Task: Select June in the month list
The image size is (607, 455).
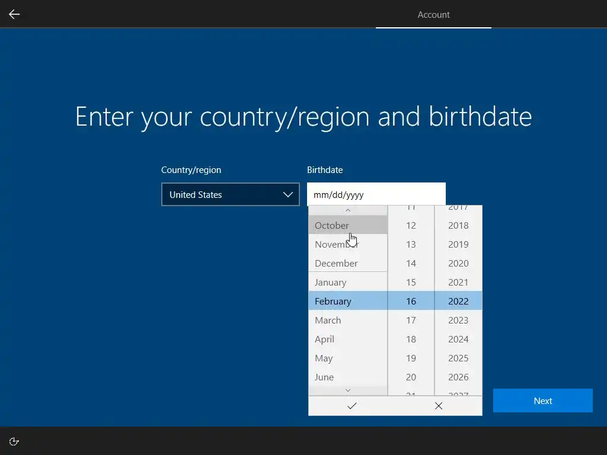Action: [x=347, y=377]
